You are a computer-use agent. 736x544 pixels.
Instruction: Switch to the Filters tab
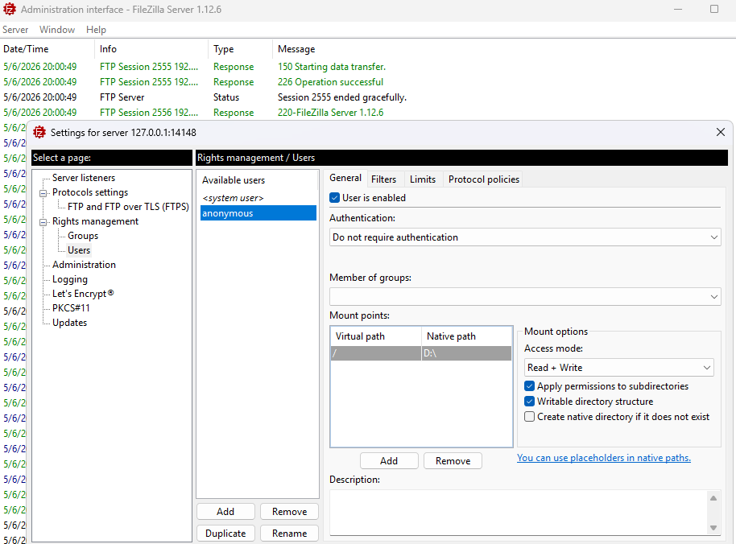383,179
